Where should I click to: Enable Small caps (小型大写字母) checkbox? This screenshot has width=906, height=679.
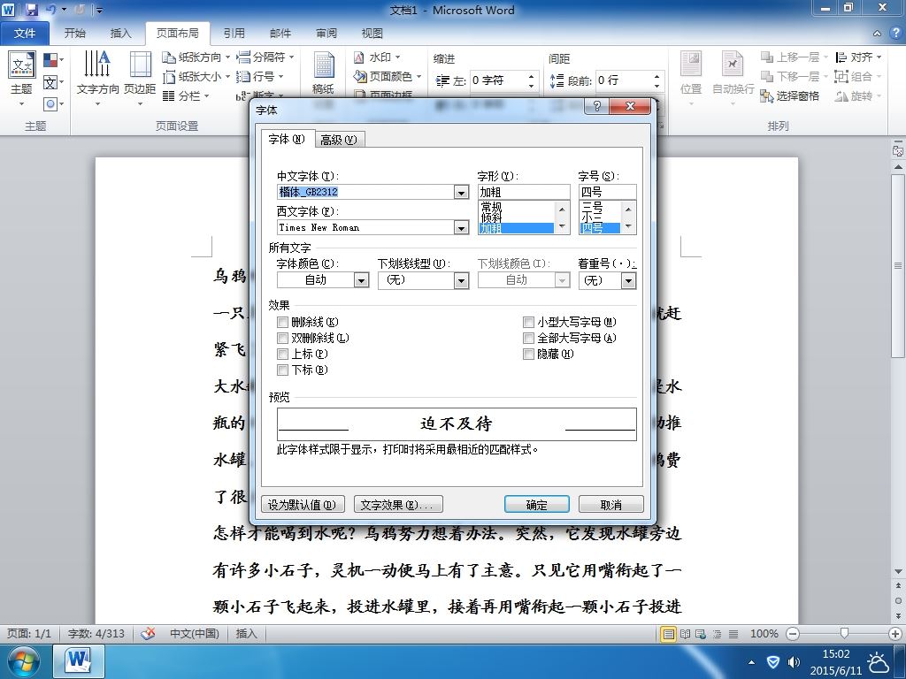528,322
